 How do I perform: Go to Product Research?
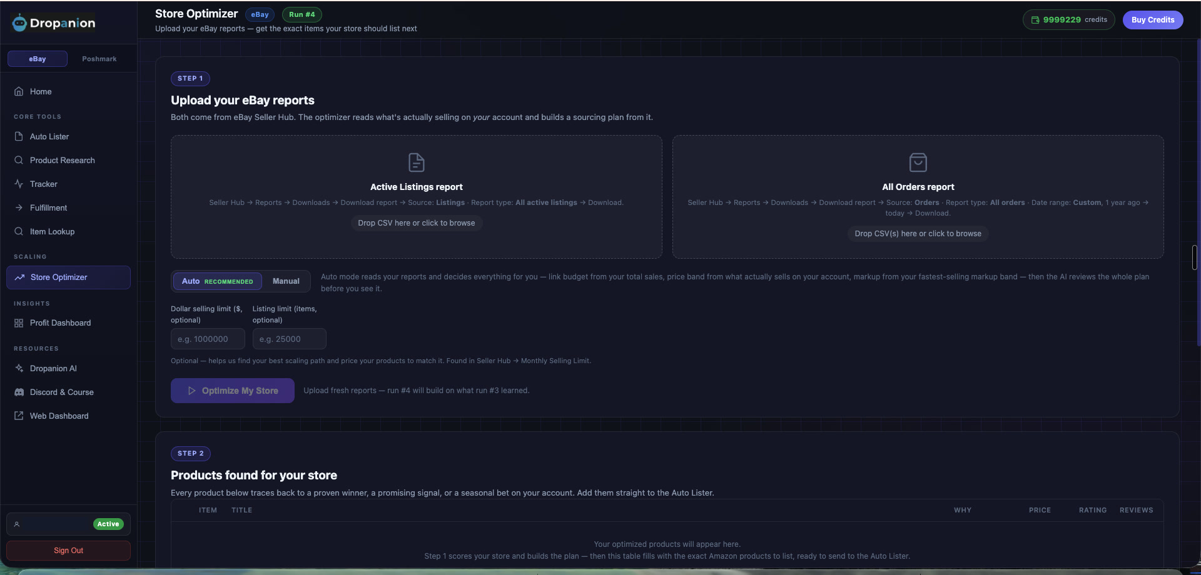click(69, 160)
